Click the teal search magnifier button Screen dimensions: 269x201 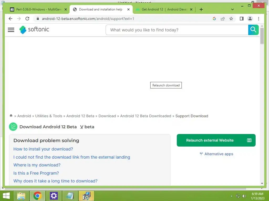253,30
